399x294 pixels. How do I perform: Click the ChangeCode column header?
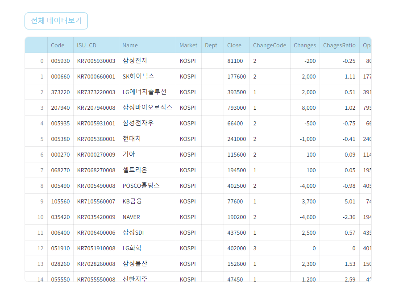pyautogui.click(x=270, y=45)
